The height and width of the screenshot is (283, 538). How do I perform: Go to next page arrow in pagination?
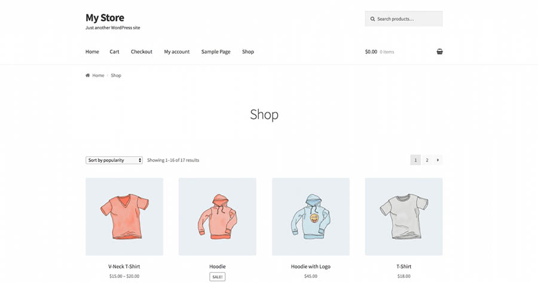[438, 160]
